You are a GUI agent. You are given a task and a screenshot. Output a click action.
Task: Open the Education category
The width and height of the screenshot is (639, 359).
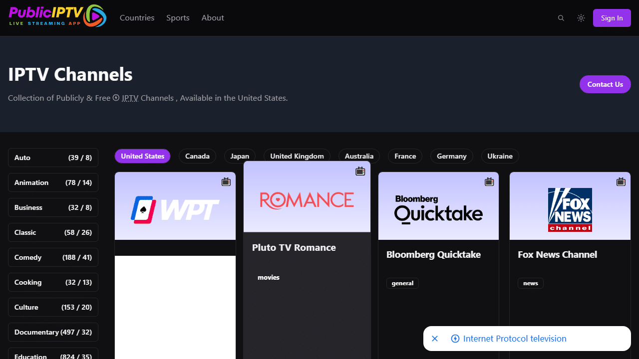click(53, 354)
